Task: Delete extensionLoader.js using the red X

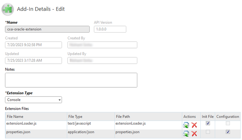Action: pyautogui.click(x=194, y=125)
